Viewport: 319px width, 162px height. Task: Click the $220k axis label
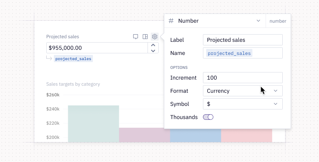click(53, 123)
